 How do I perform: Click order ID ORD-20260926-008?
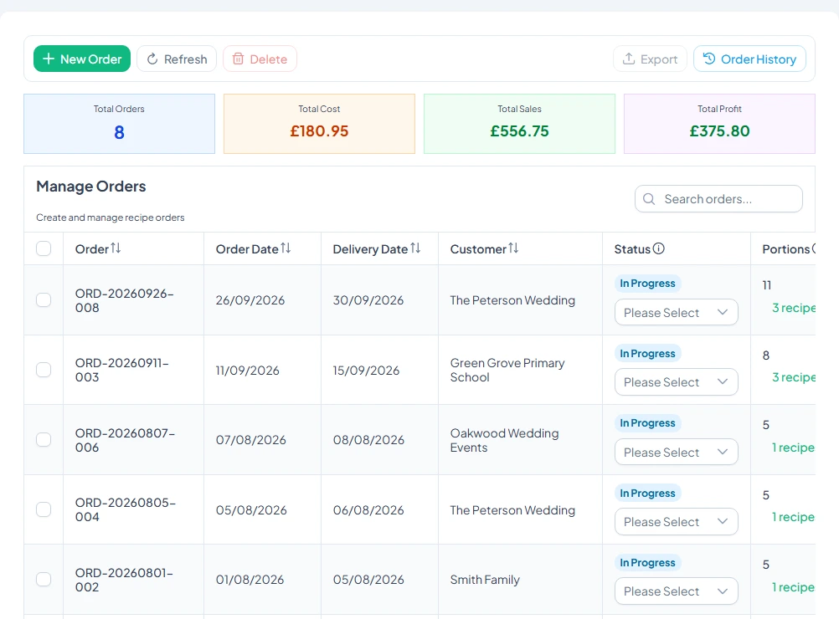point(125,300)
